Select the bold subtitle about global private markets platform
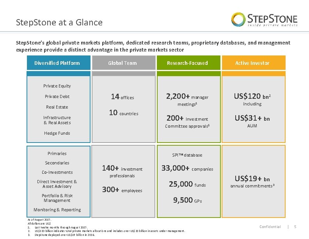This screenshot has width=309, height=239. click(153, 46)
